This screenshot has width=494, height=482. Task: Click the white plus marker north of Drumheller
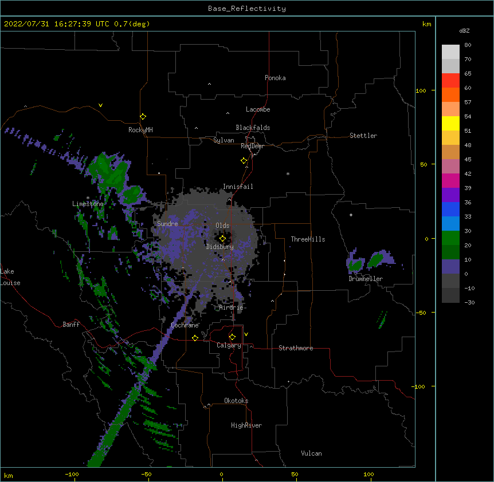(351, 215)
